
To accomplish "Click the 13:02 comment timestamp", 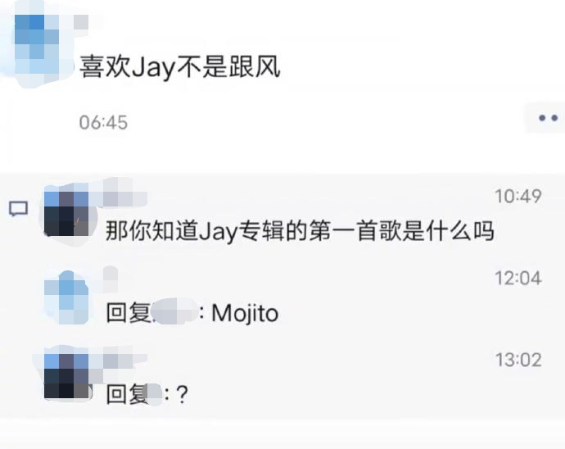I will pyautogui.click(x=518, y=360).
